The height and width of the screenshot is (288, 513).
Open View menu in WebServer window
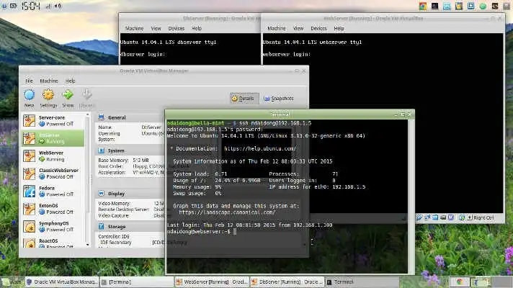point(294,29)
